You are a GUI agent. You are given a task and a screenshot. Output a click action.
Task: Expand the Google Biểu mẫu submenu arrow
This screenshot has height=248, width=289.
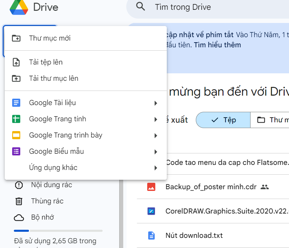(156, 152)
